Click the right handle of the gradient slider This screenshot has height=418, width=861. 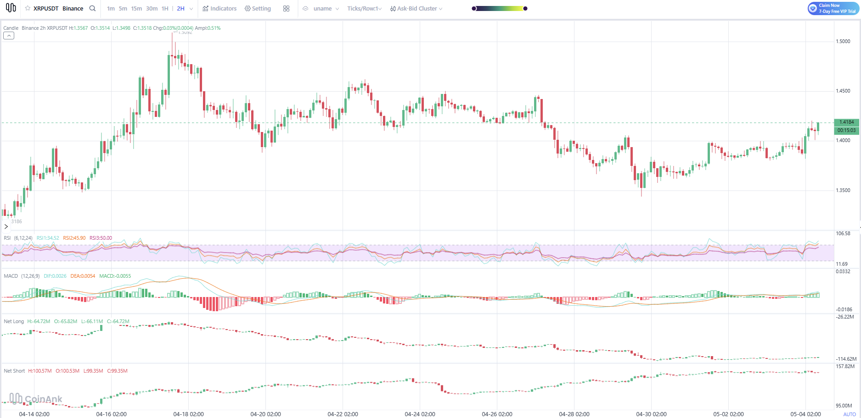pos(525,8)
